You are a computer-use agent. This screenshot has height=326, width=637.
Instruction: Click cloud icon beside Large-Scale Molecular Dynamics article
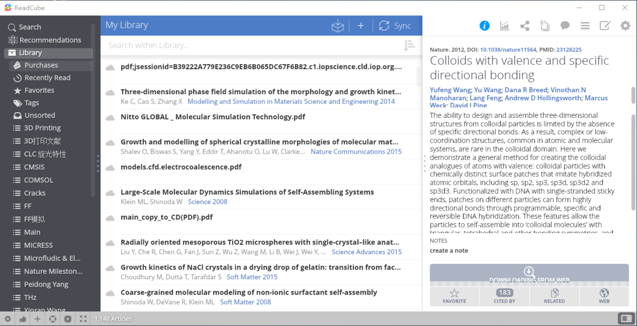(x=110, y=193)
